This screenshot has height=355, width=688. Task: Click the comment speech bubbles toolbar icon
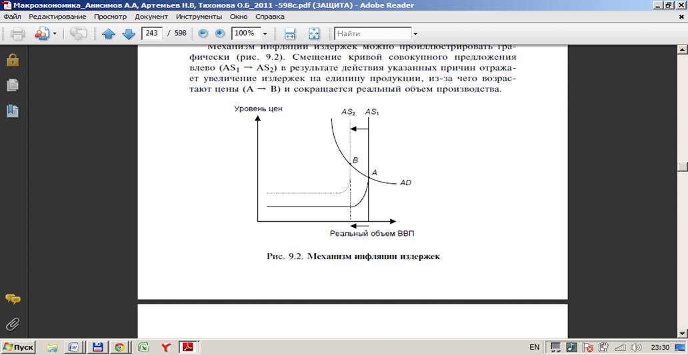[79, 34]
